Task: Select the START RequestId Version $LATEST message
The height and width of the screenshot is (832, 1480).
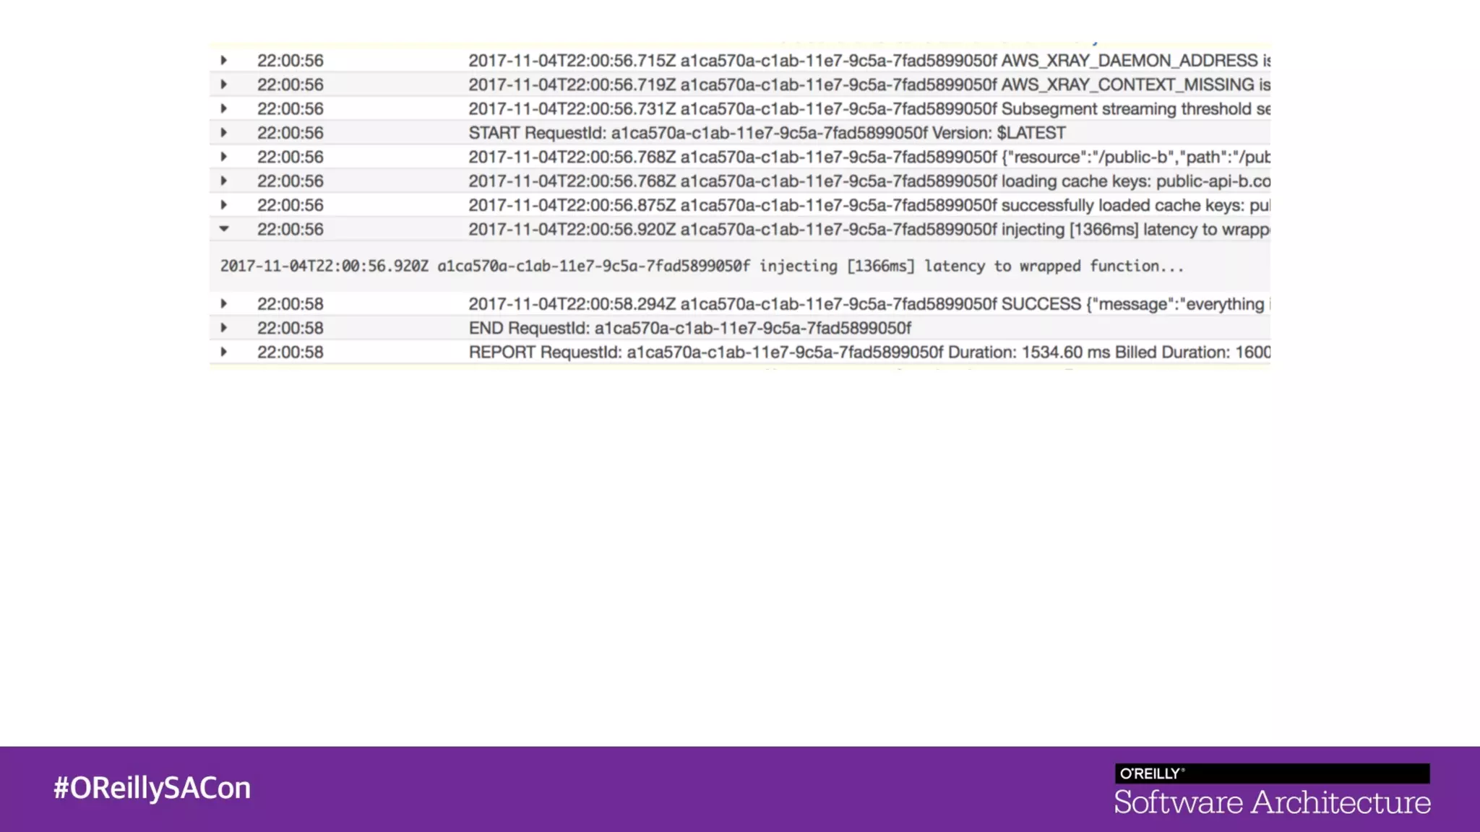Action: tap(766, 133)
